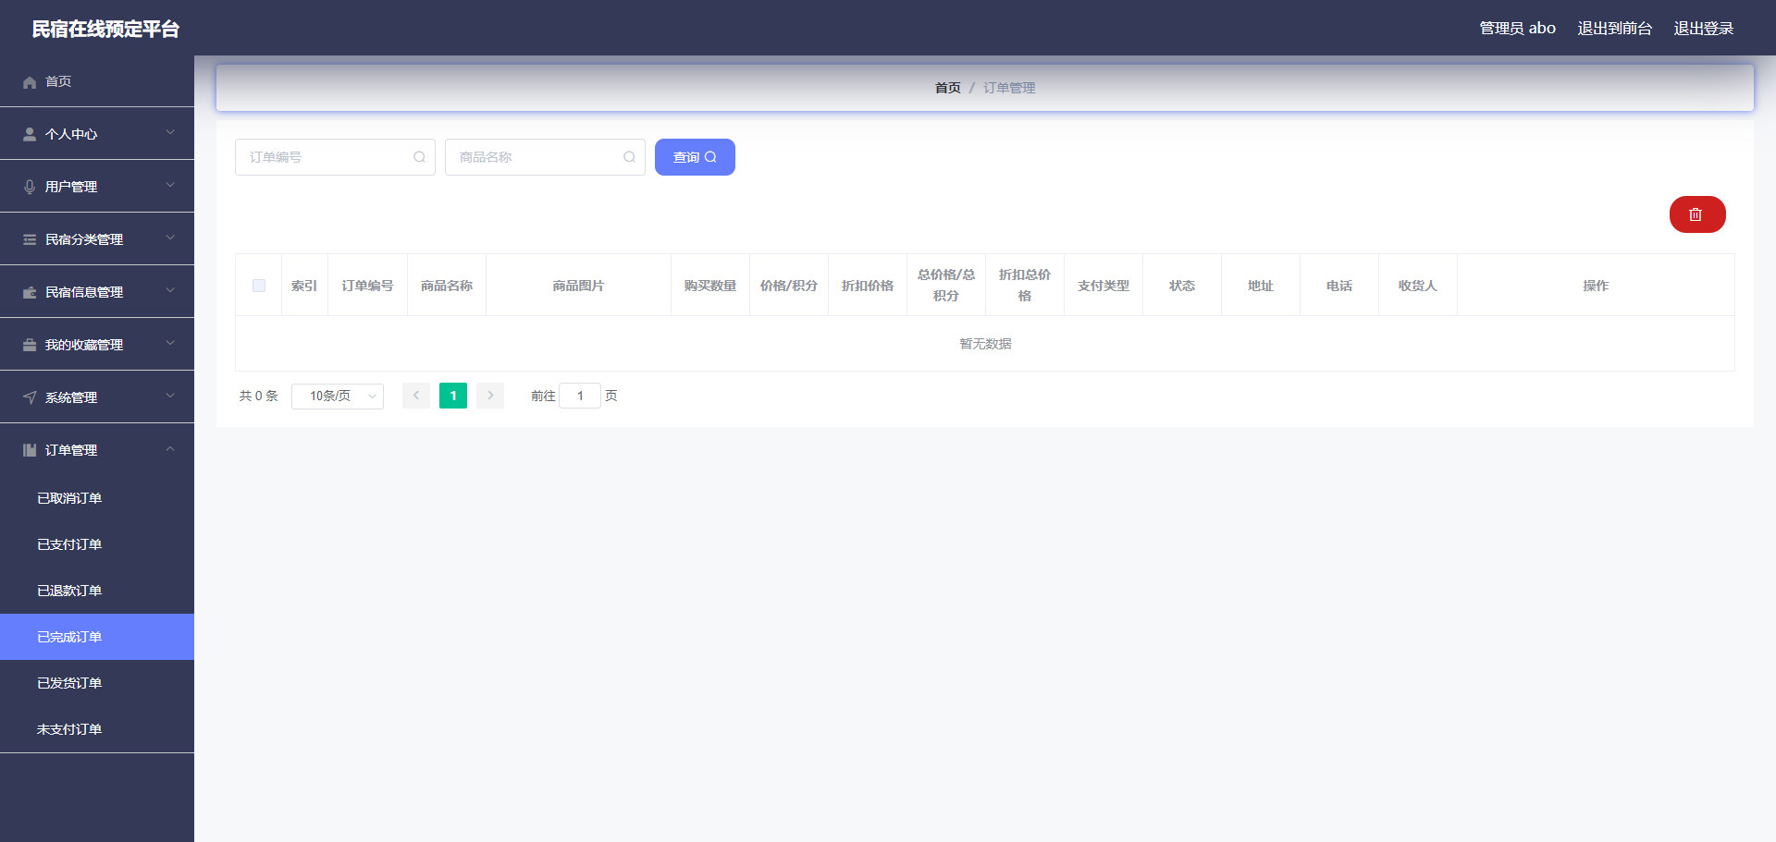Click 退出登录 to log out

[1704, 29]
